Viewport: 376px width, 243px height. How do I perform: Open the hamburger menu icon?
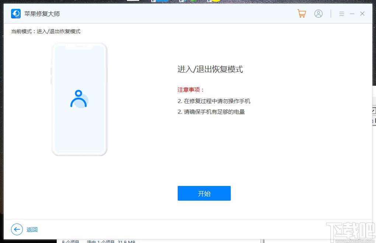(342, 14)
